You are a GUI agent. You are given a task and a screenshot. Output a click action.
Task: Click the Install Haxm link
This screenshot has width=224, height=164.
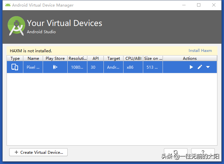coord(200,51)
